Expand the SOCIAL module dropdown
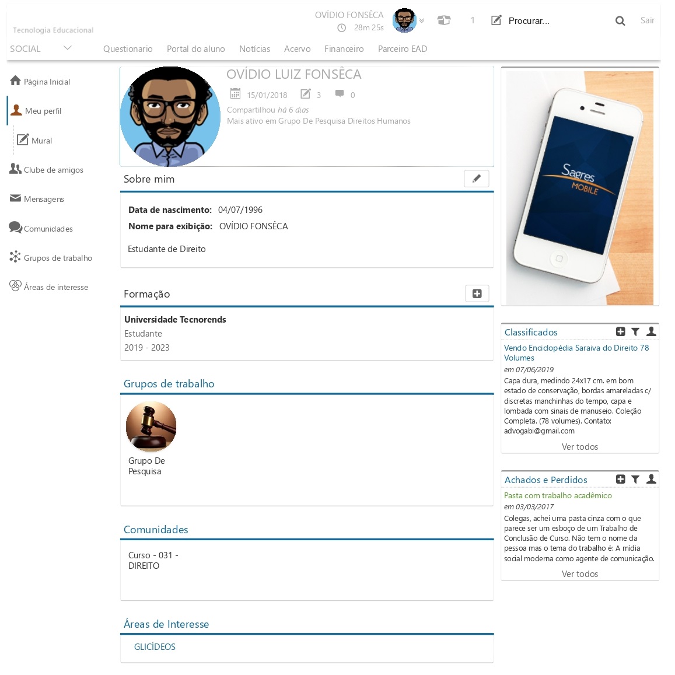 [x=67, y=48]
